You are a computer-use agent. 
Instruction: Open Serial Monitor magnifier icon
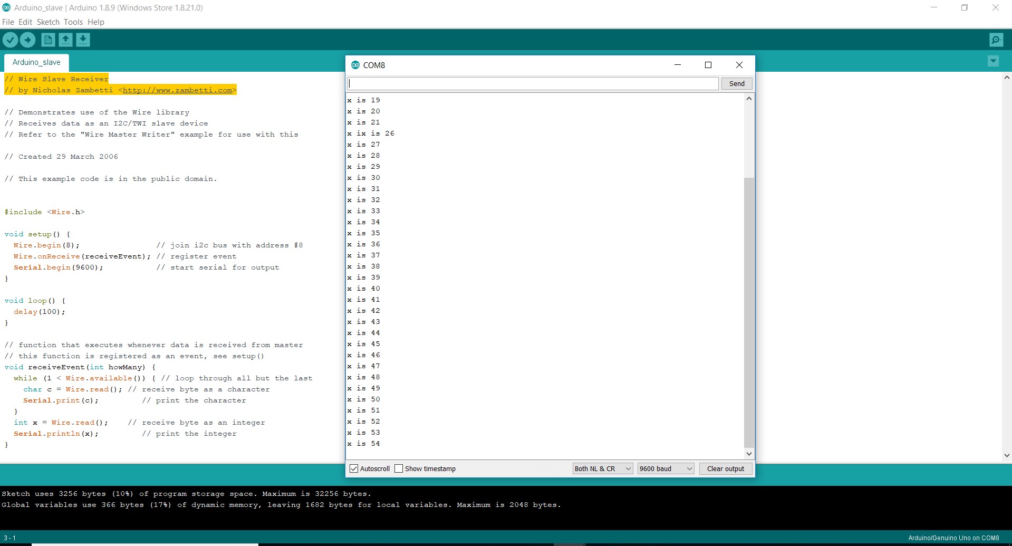tap(996, 40)
